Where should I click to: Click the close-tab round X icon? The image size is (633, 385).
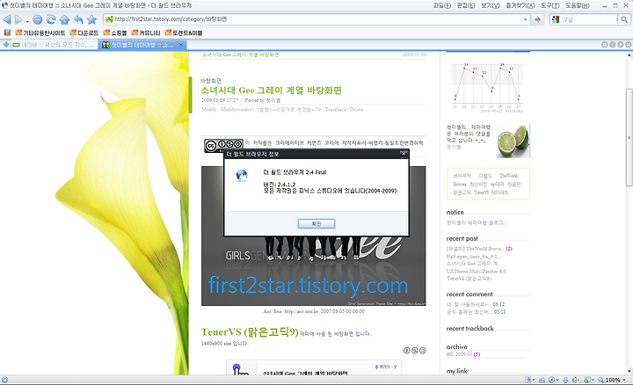coord(628,45)
